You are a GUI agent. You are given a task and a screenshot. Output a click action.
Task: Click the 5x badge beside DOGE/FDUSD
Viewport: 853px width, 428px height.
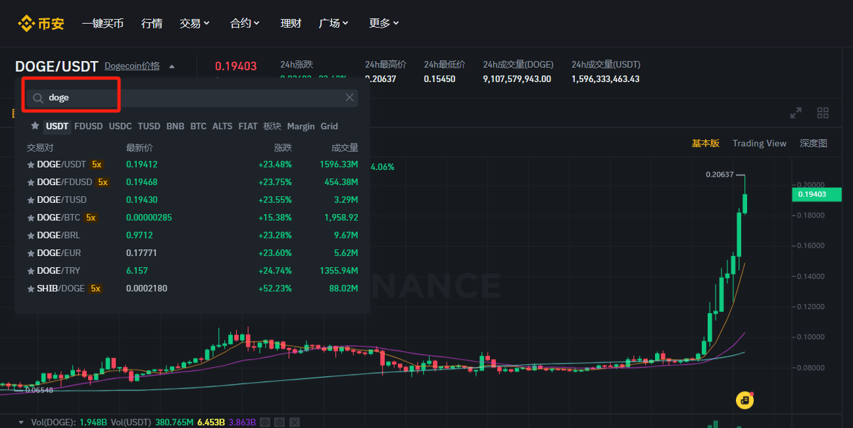pyautogui.click(x=103, y=182)
